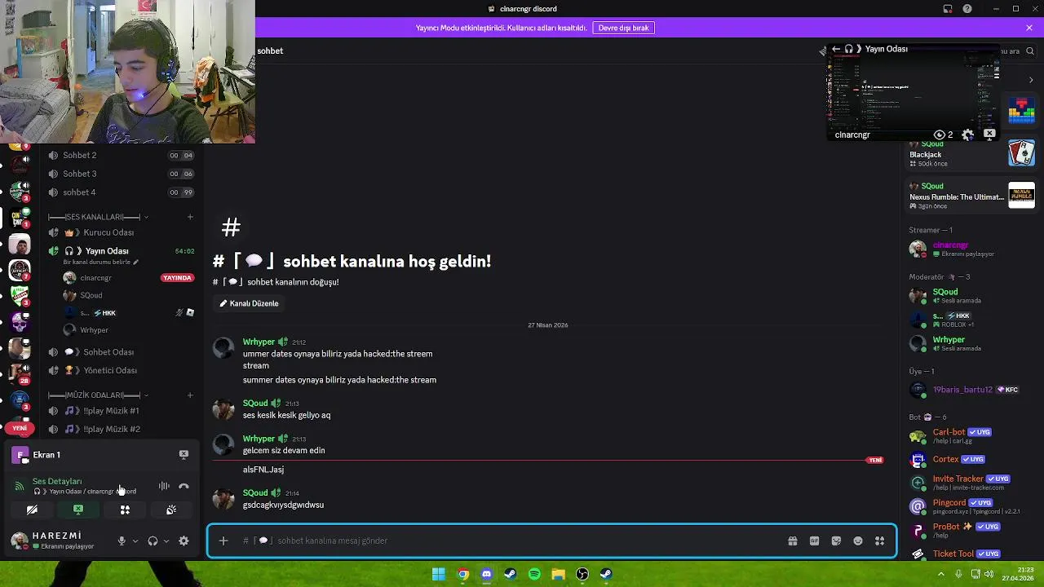
Task: Click cinarcngr in voice channel list
Action: tap(95, 278)
